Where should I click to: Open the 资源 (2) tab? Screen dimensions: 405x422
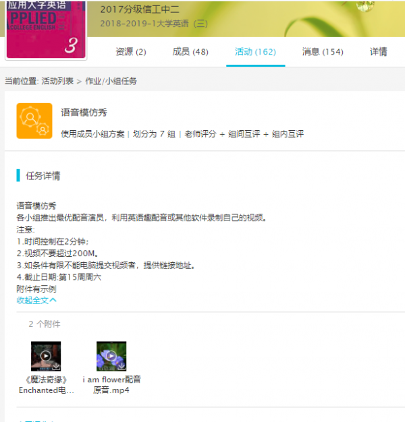point(130,52)
